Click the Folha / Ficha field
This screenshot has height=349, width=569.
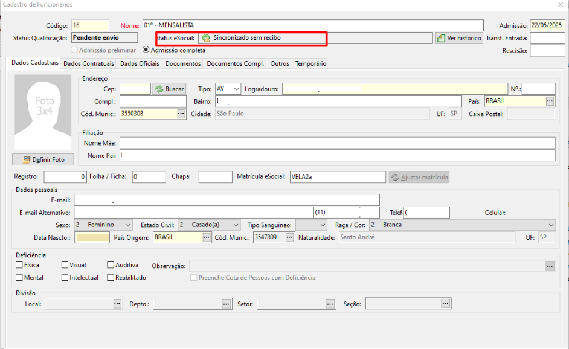coord(149,177)
